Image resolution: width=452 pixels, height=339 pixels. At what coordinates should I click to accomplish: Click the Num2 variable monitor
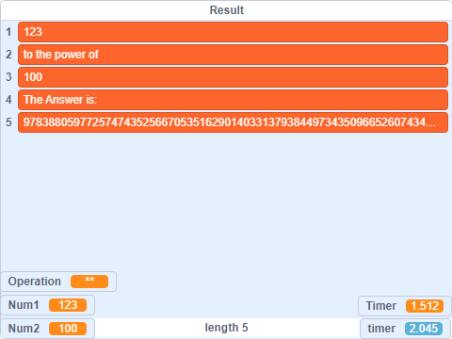coord(47,329)
